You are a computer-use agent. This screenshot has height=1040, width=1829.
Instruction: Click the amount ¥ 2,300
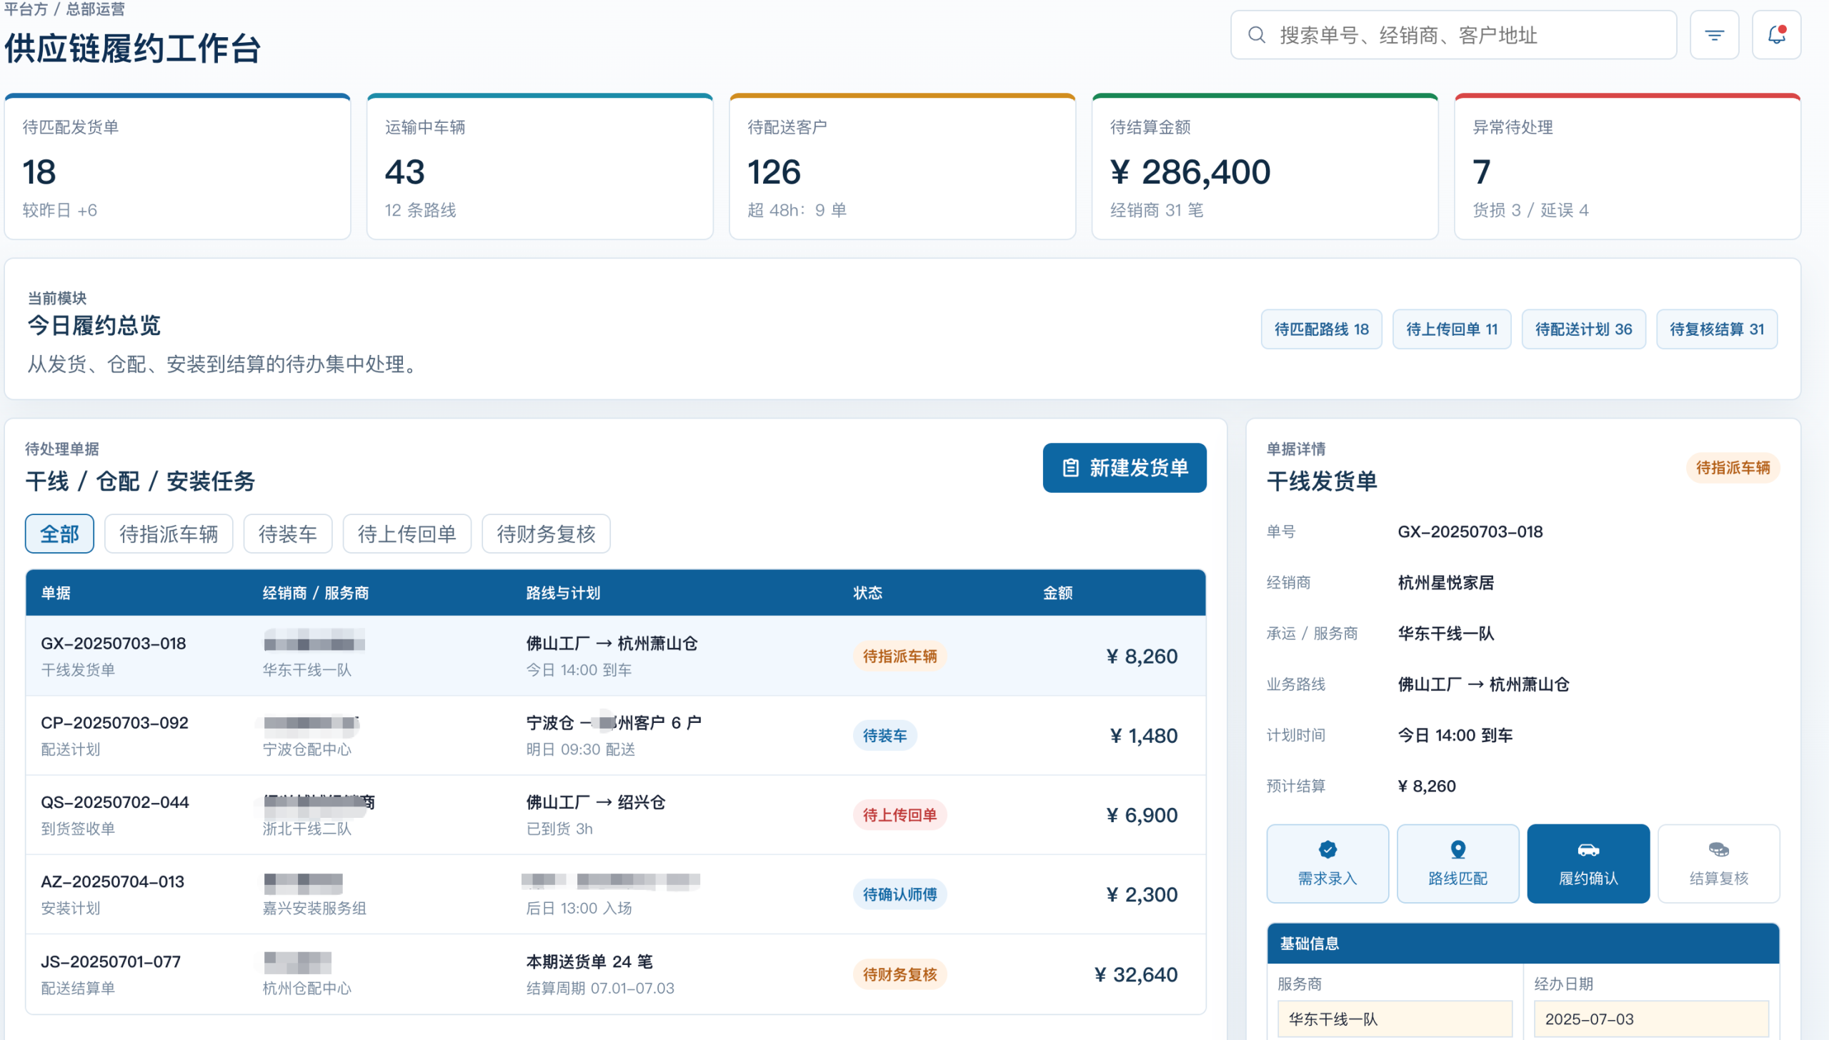tap(1142, 894)
